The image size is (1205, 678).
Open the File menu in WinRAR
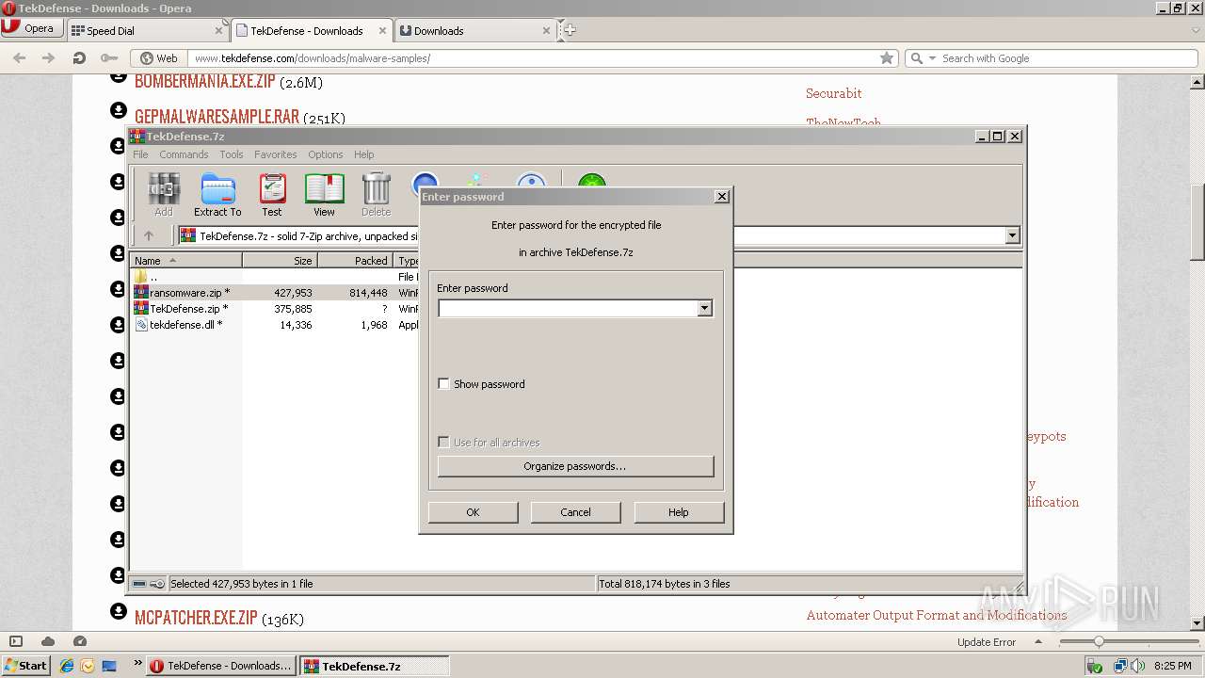point(140,154)
